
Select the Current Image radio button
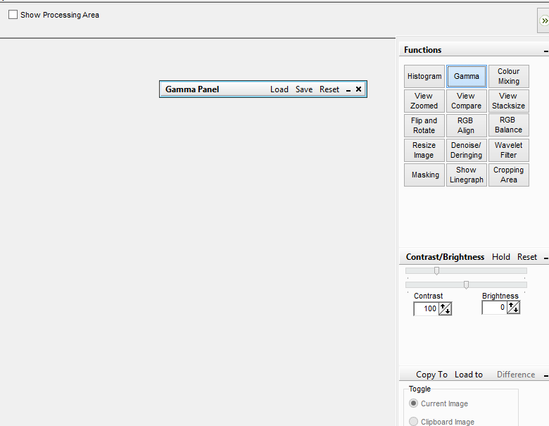click(x=413, y=403)
